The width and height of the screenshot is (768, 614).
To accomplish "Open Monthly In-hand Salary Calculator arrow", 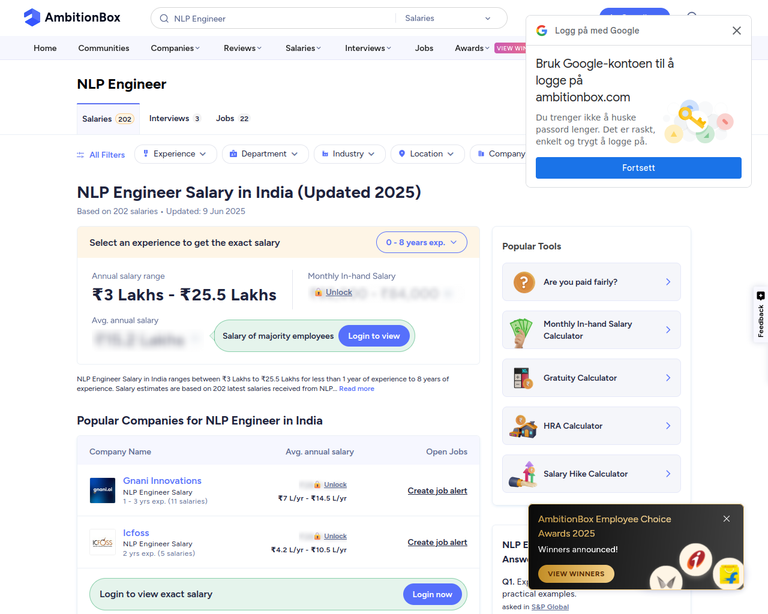I will [668, 330].
